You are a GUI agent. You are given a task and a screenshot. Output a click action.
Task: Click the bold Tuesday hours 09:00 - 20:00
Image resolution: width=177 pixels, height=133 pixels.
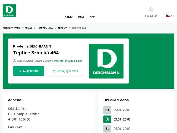pos(122,119)
